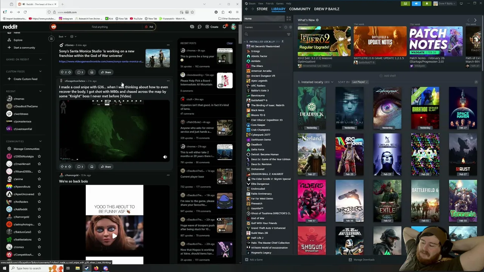Viewport: 484px width, 272px height.
Task: Collapse Recent section in Reddit sidebar
Action: click(x=40, y=91)
